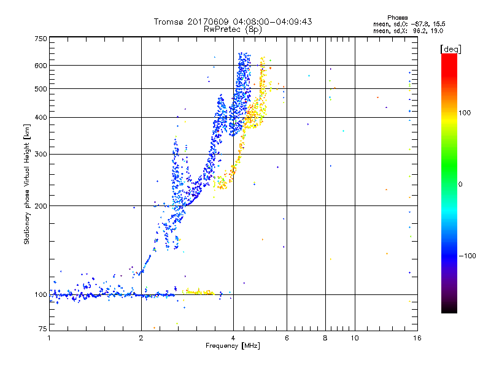Click y-axis tick label '200'
This screenshot has height=368, width=491.
41,206
